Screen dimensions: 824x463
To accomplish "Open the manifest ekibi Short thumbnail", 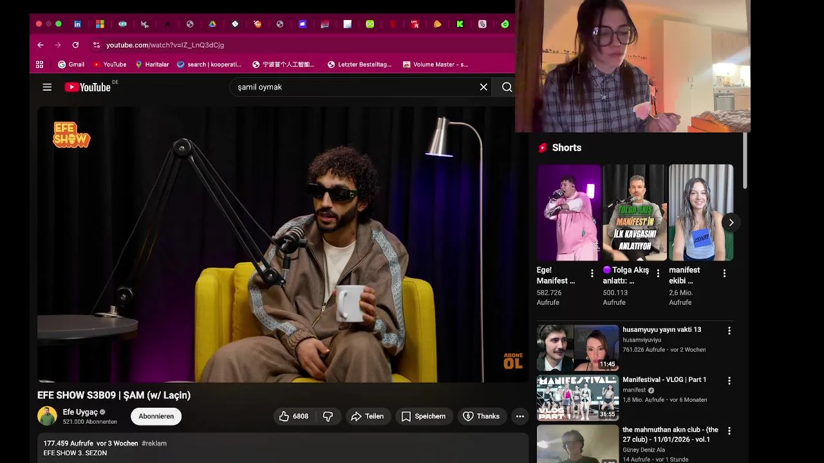I will point(701,212).
